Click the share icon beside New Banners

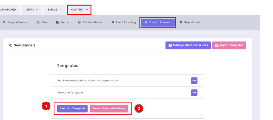[x=10, y=45]
